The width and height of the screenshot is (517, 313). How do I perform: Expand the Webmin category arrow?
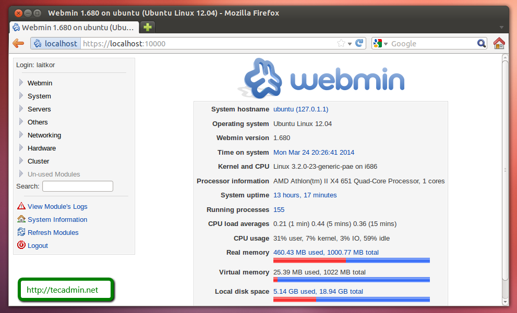tap(21, 82)
